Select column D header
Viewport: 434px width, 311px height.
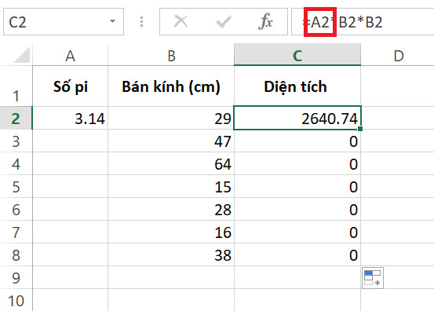398,55
